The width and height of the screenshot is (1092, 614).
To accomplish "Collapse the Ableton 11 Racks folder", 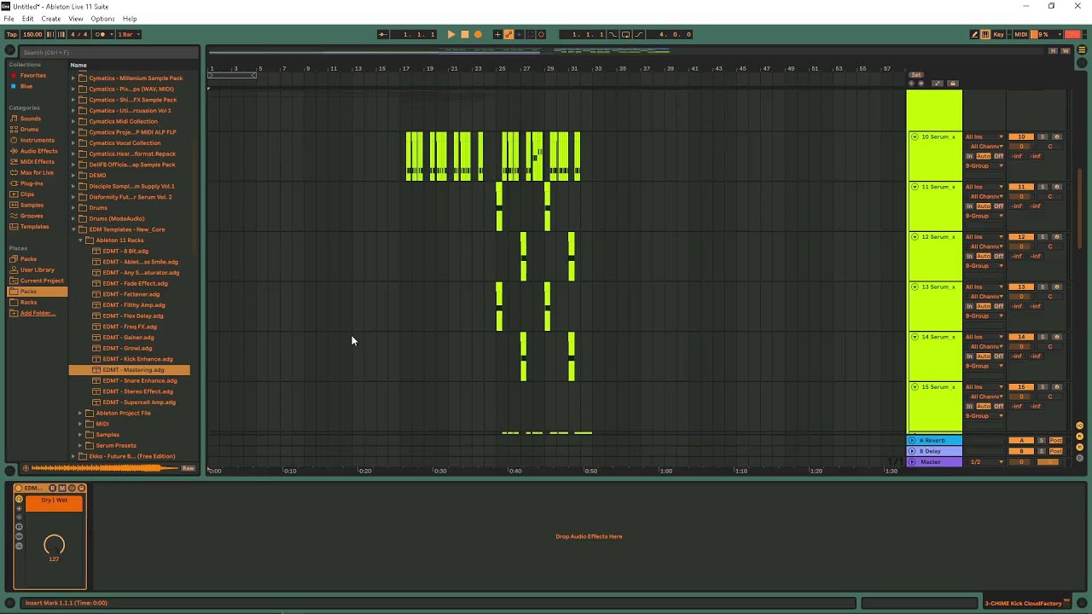I will tap(81, 240).
